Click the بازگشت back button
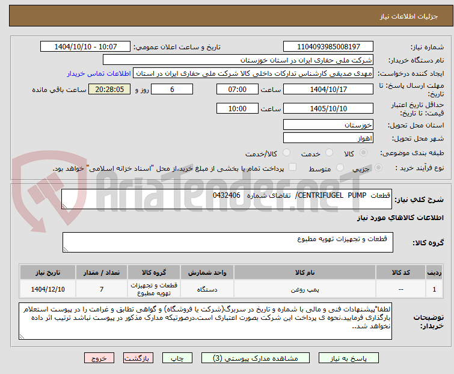This screenshot has height=374, width=454. [138, 358]
